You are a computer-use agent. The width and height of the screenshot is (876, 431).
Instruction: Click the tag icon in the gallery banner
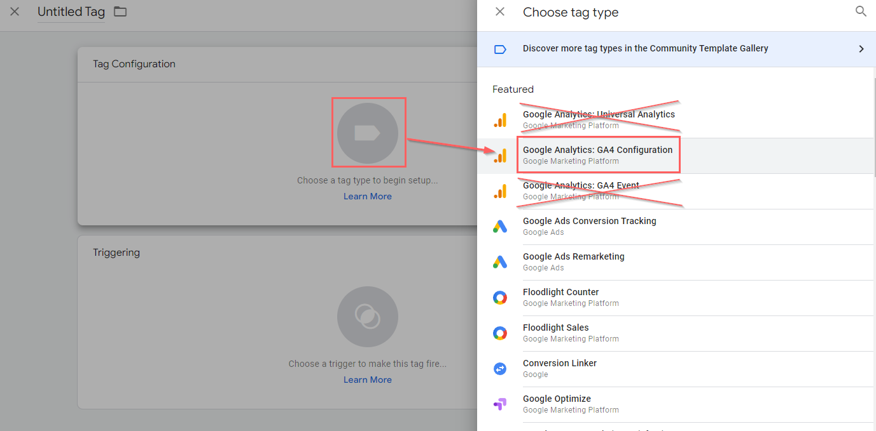[x=500, y=49]
